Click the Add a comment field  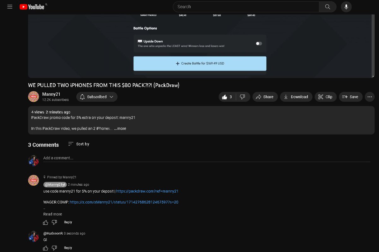click(207, 158)
